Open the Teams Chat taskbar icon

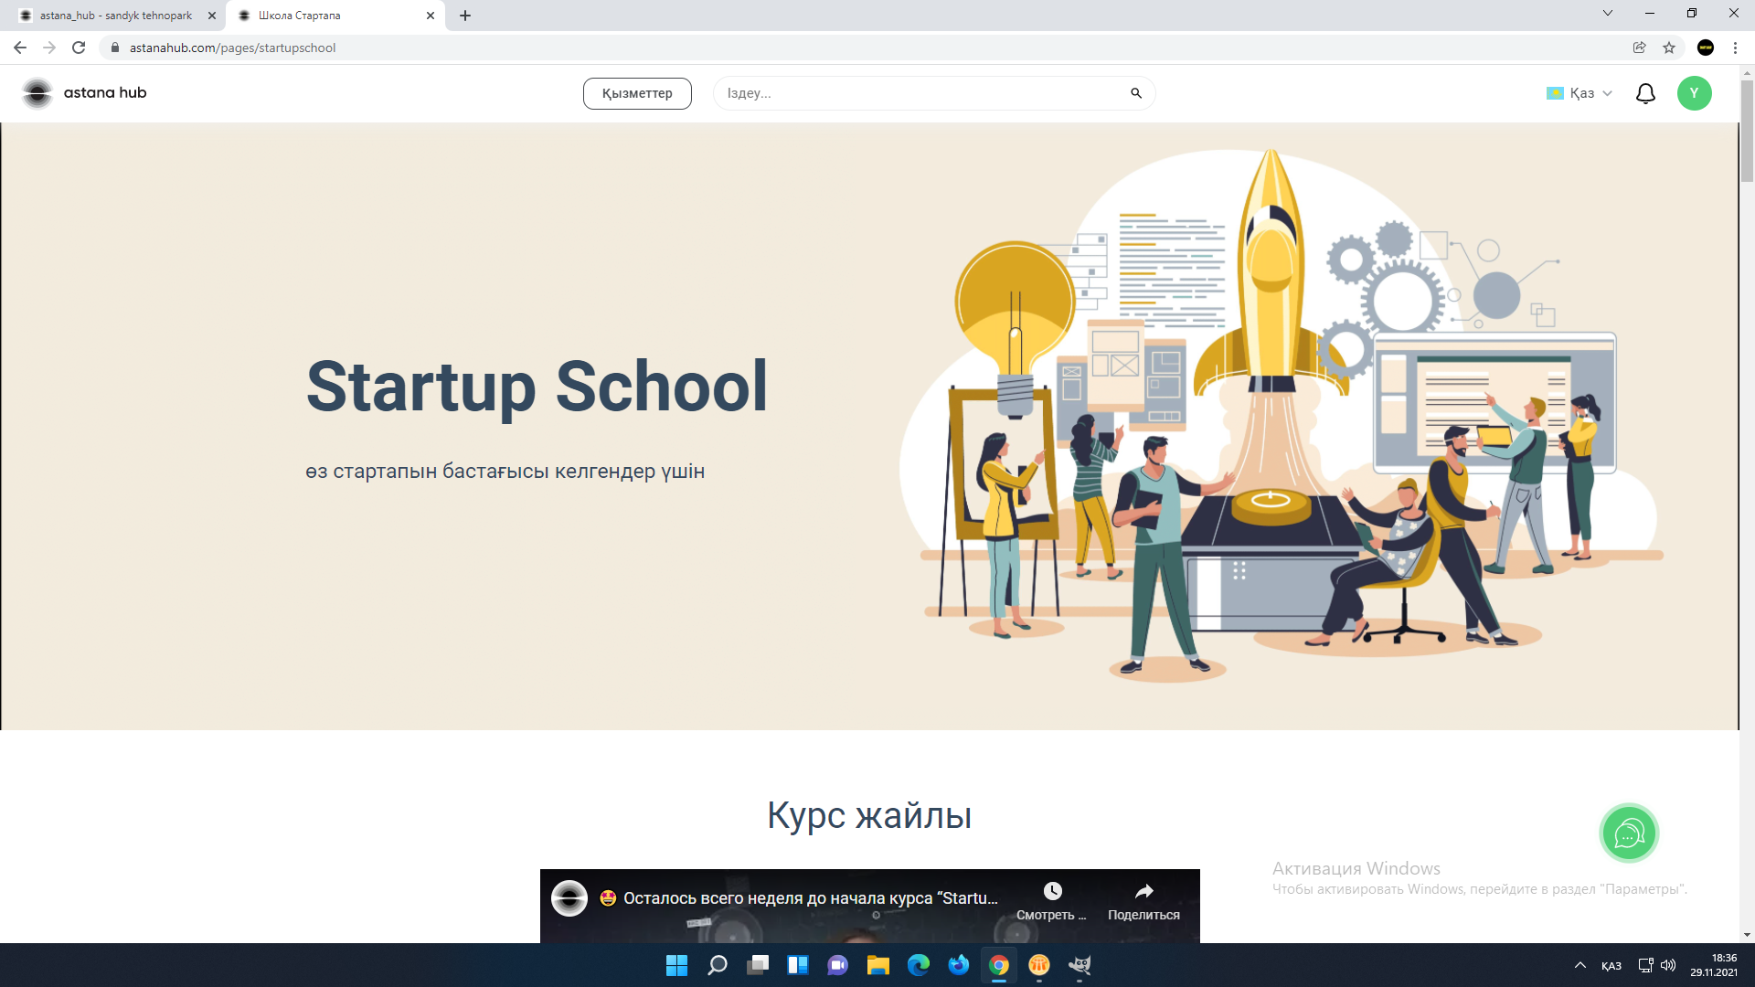838,965
